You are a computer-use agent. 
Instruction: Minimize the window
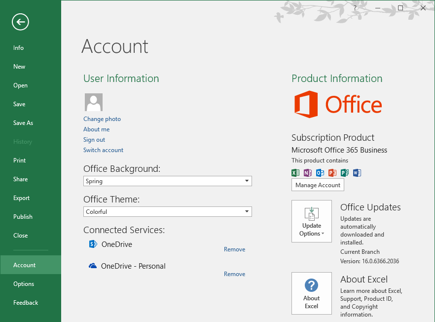tap(378, 8)
